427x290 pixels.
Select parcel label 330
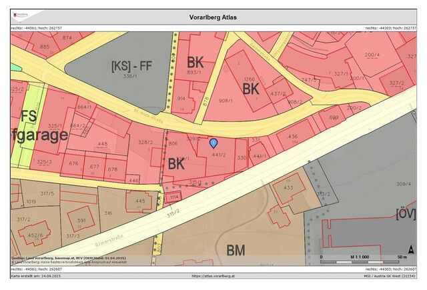[x=242, y=158]
